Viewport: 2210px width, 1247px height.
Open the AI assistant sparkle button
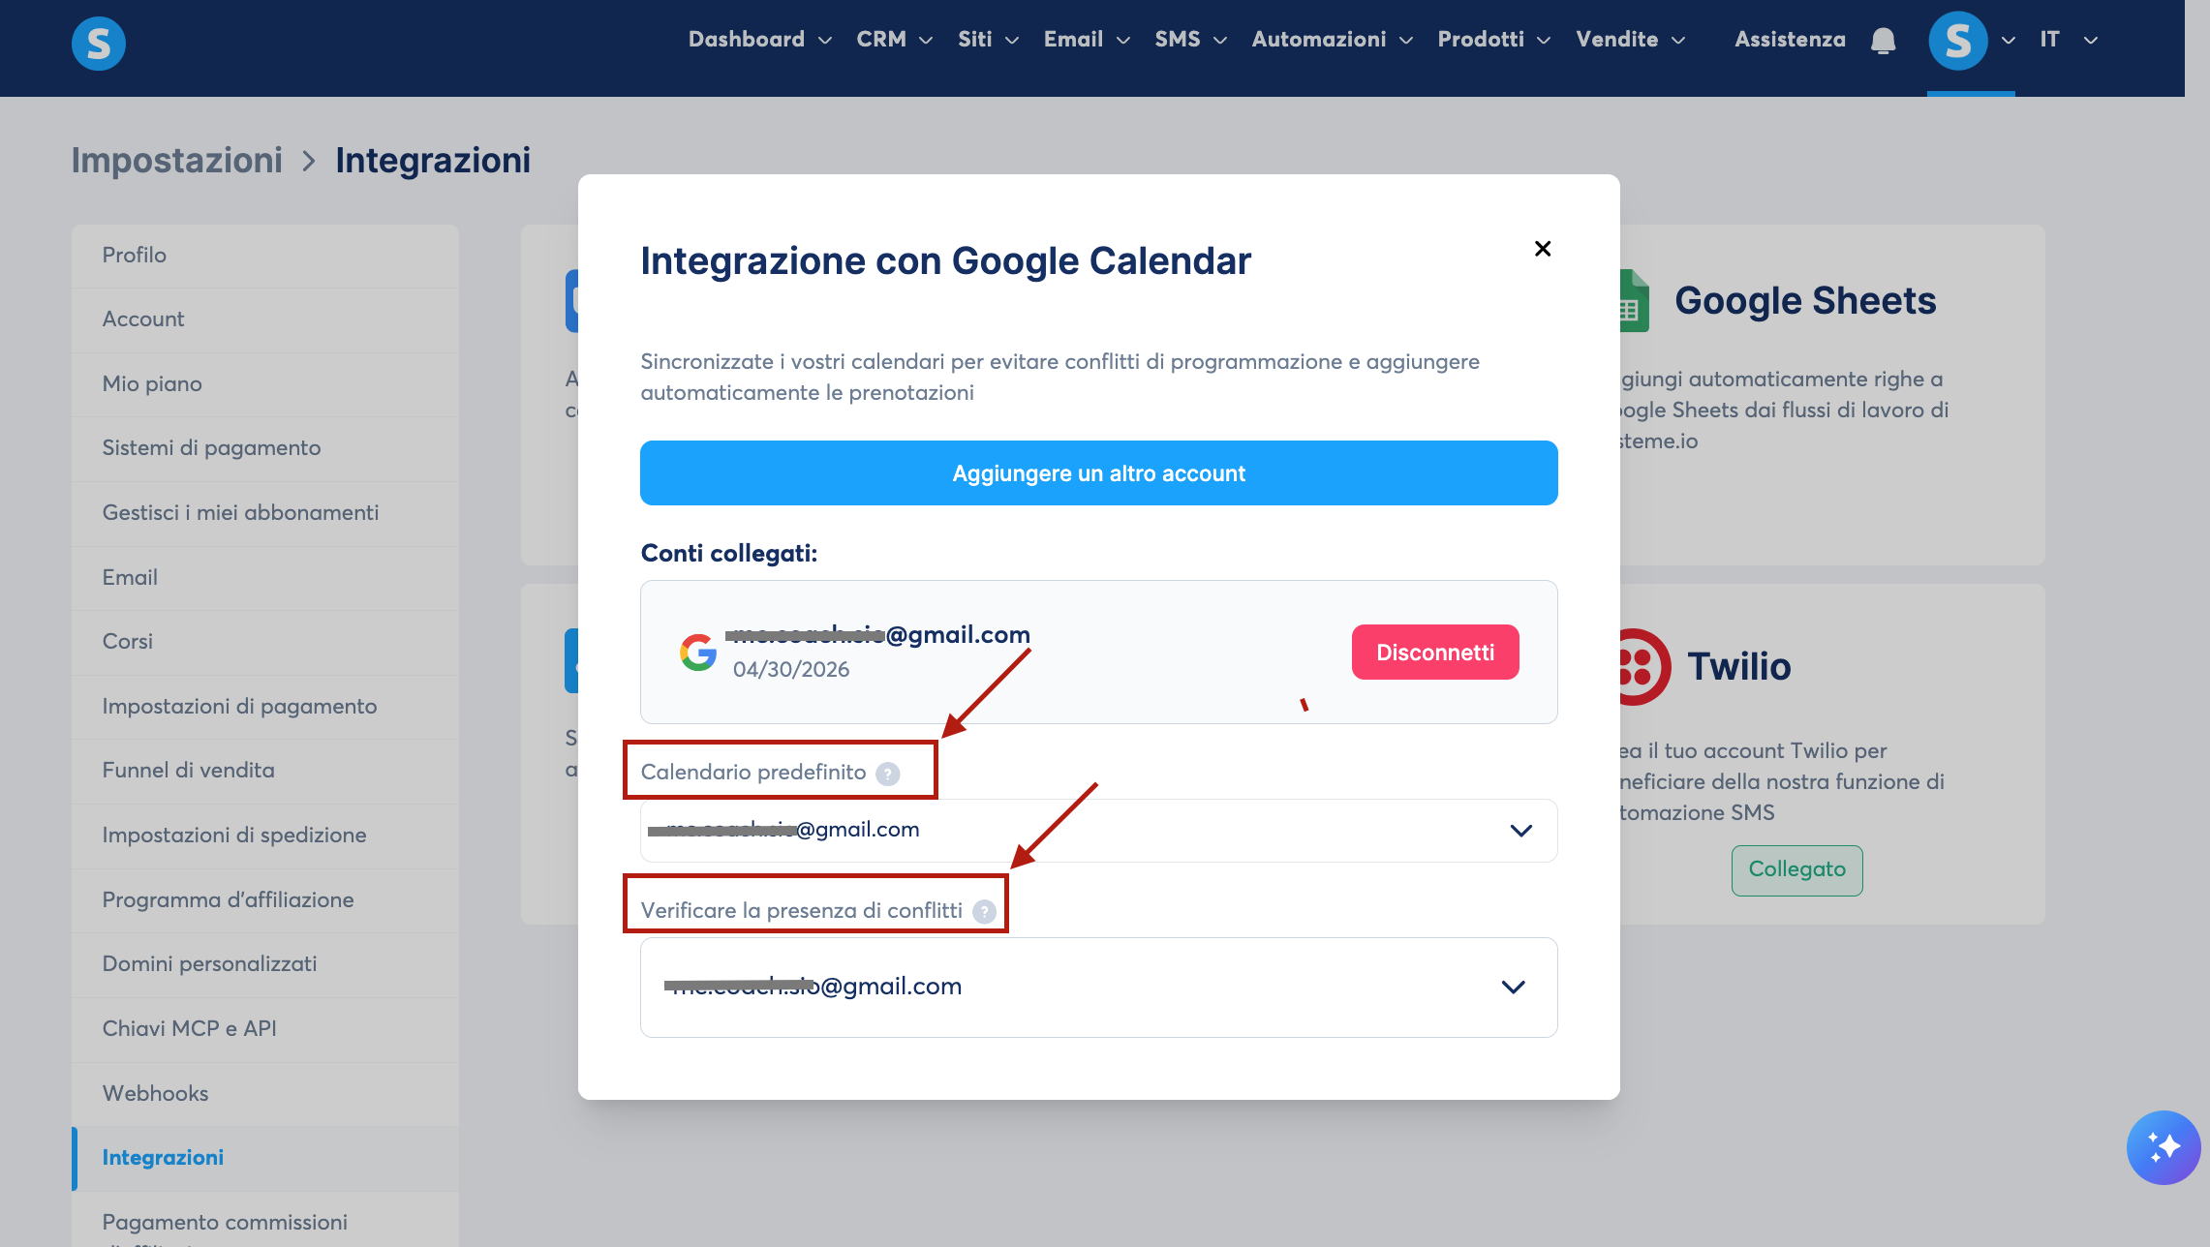2164,1147
